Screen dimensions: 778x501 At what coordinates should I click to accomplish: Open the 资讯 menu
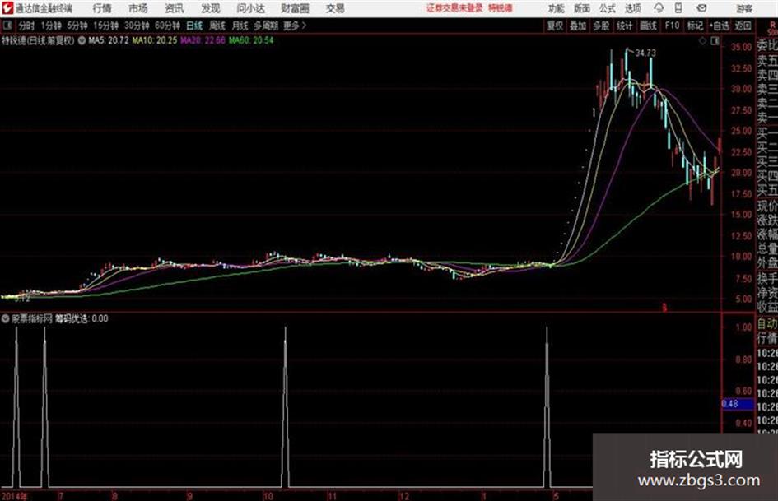click(x=175, y=8)
